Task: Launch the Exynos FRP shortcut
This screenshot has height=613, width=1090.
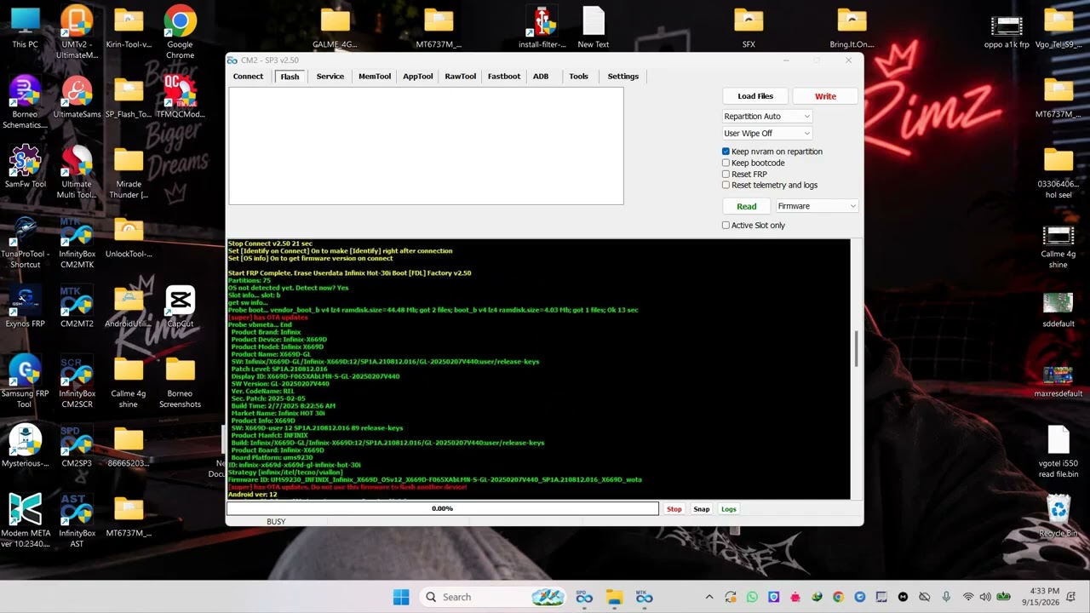Action: pyautogui.click(x=26, y=306)
